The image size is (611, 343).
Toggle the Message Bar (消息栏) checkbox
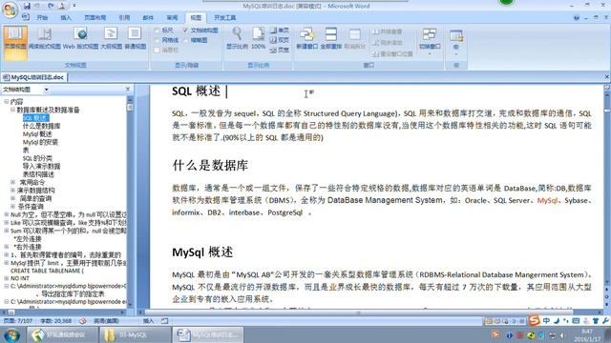click(157, 50)
